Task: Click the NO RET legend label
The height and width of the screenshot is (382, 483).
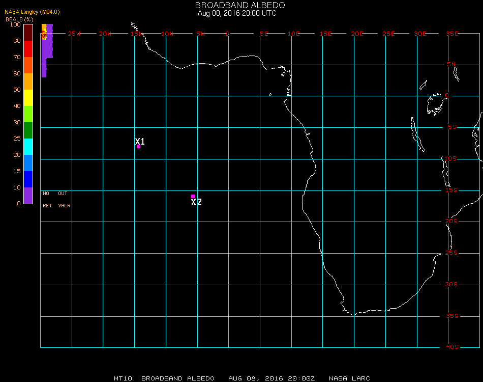Action: (x=47, y=199)
